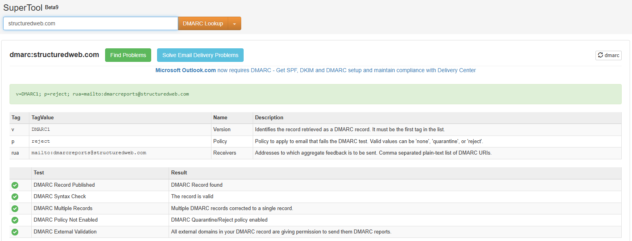Click the DMARC Syntax Check test name
This screenshot has width=632, height=241.
point(60,197)
